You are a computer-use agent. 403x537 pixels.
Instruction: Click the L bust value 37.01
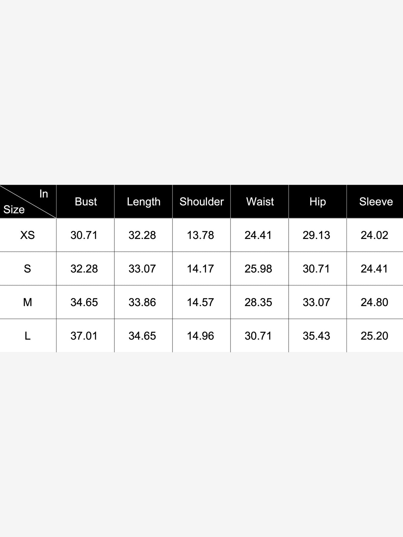[84, 336]
